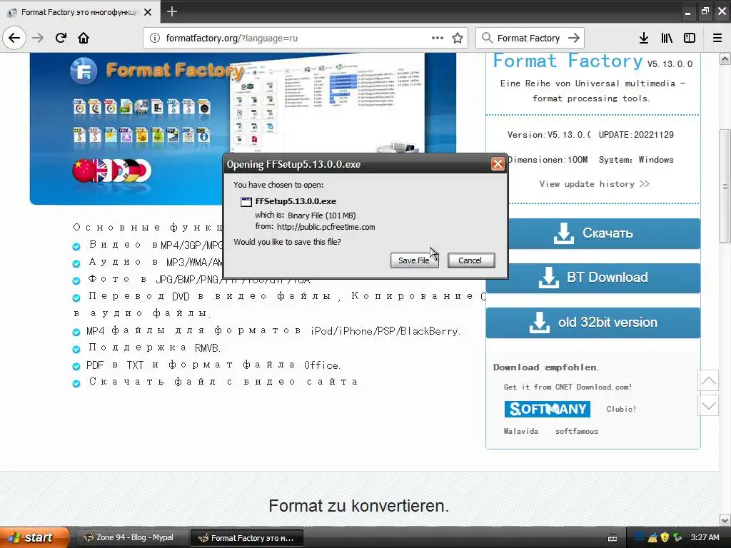731x548 pixels.
Task: Switch to Format Factory taskbar window
Action: click(247, 538)
